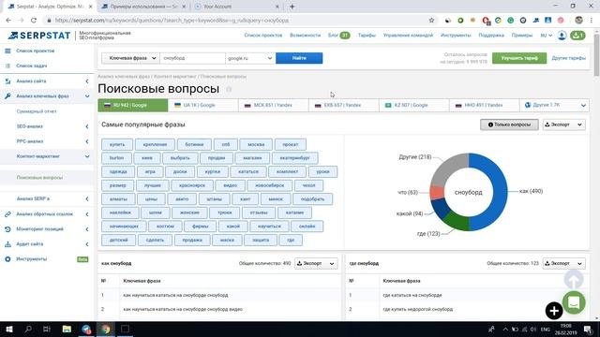This screenshot has height=337, width=600.
Task: Click the Мониторинг позиций history icon
Action: 7,228
